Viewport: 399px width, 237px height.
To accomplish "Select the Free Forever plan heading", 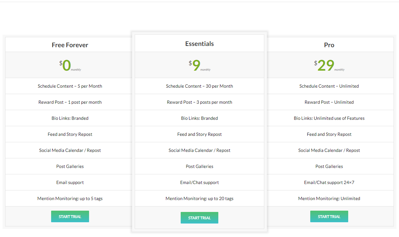I will point(70,45).
